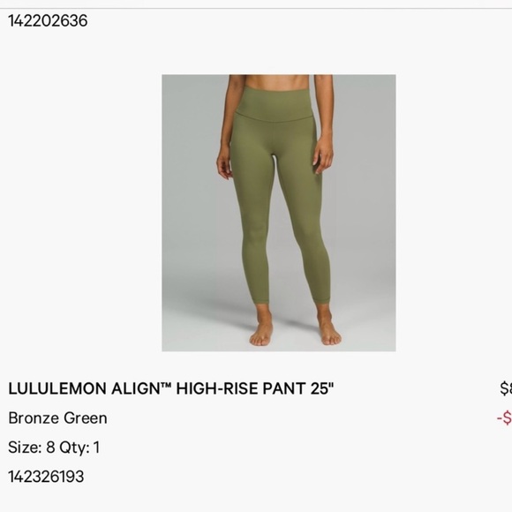Click the horizontal divider line at top
The width and height of the screenshot is (512, 512).
pyautogui.click(x=256, y=8)
